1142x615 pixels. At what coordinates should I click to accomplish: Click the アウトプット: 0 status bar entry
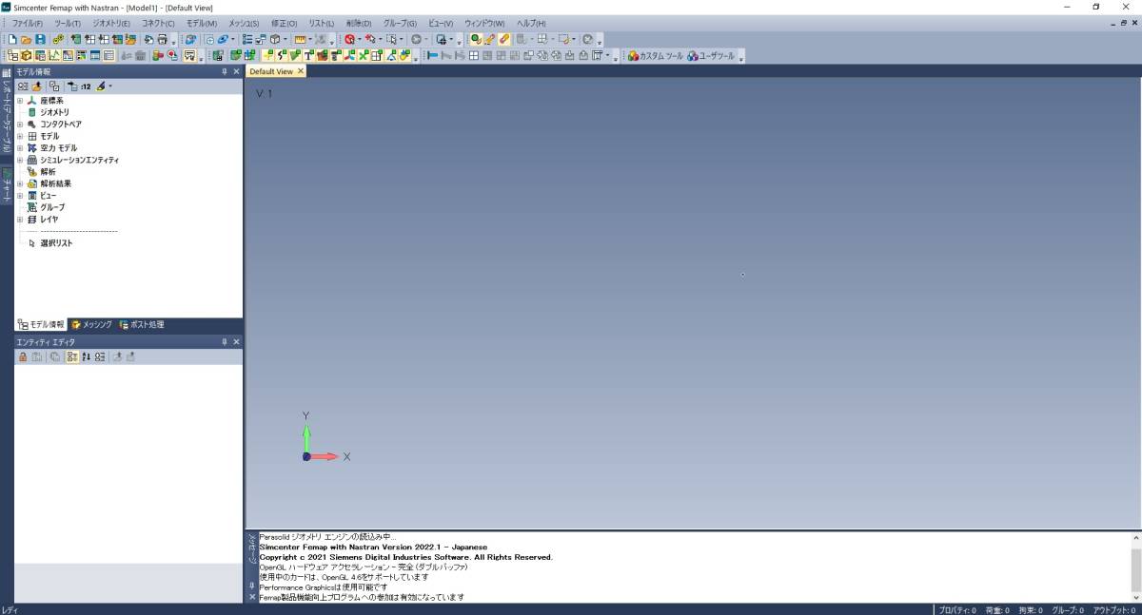1114,609
